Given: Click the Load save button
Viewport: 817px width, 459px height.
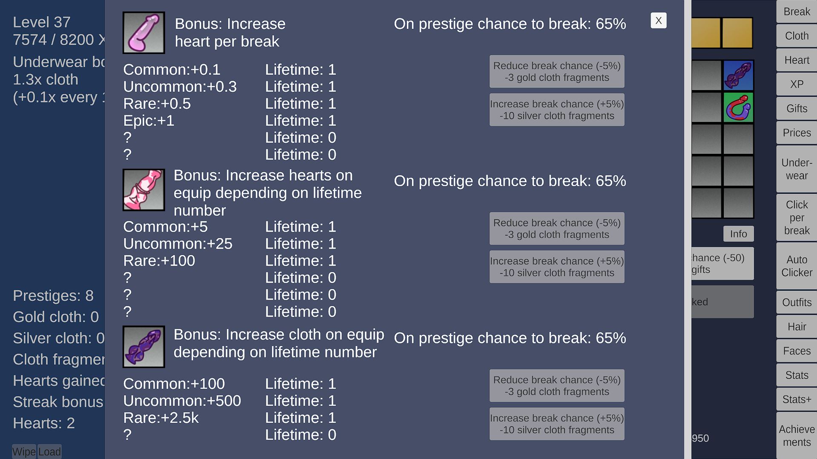Looking at the screenshot, I should tap(49, 451).
